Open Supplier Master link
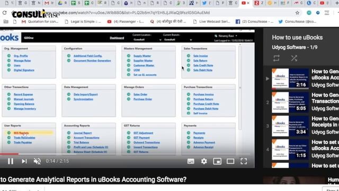 tap(143, 60)
